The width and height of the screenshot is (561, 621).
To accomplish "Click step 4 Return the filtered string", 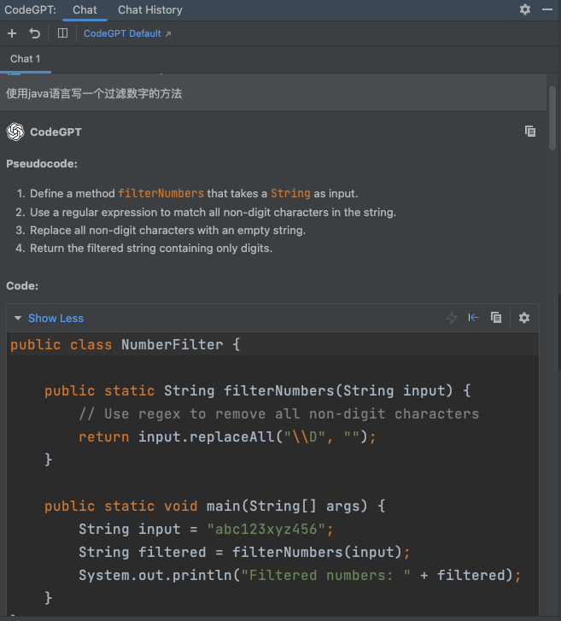I will 151,249.
